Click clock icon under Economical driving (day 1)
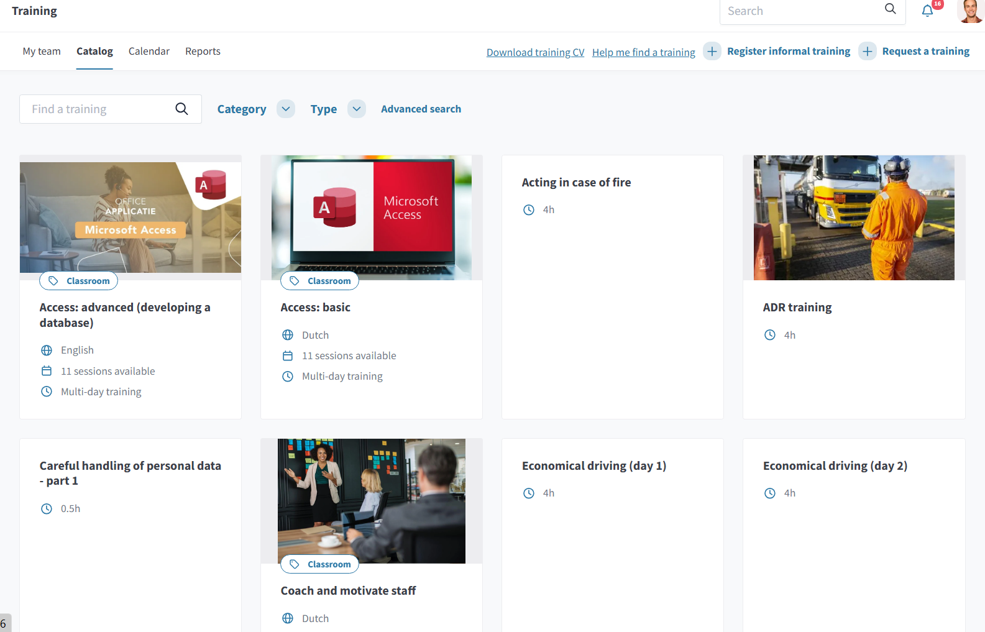 click(529, 493)
